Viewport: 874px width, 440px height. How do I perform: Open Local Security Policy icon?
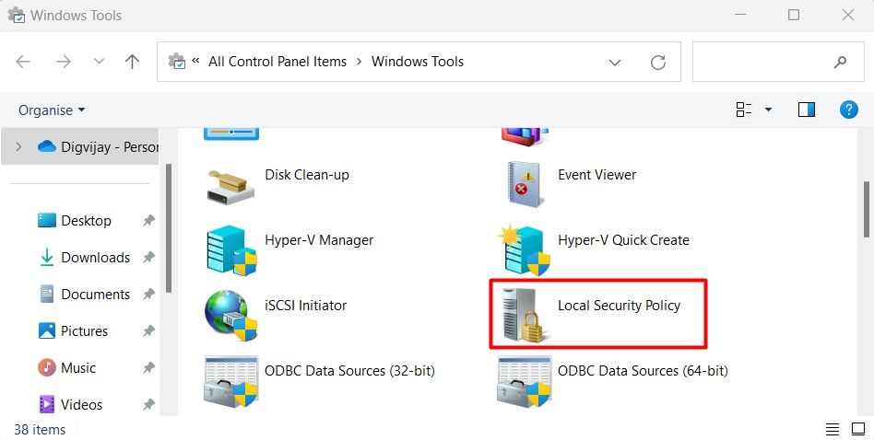522,316
